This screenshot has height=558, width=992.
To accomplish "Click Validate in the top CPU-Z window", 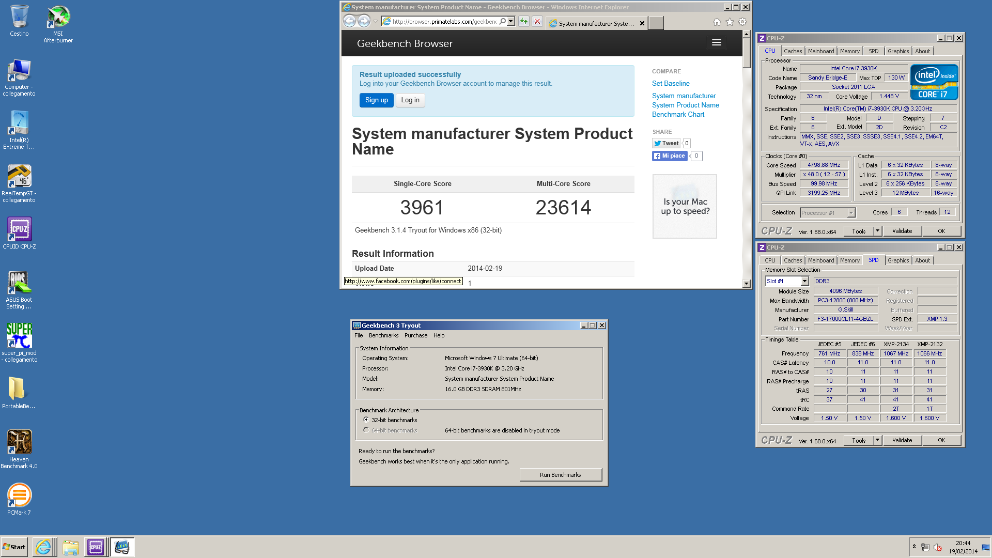I will [x=902, y=231].
